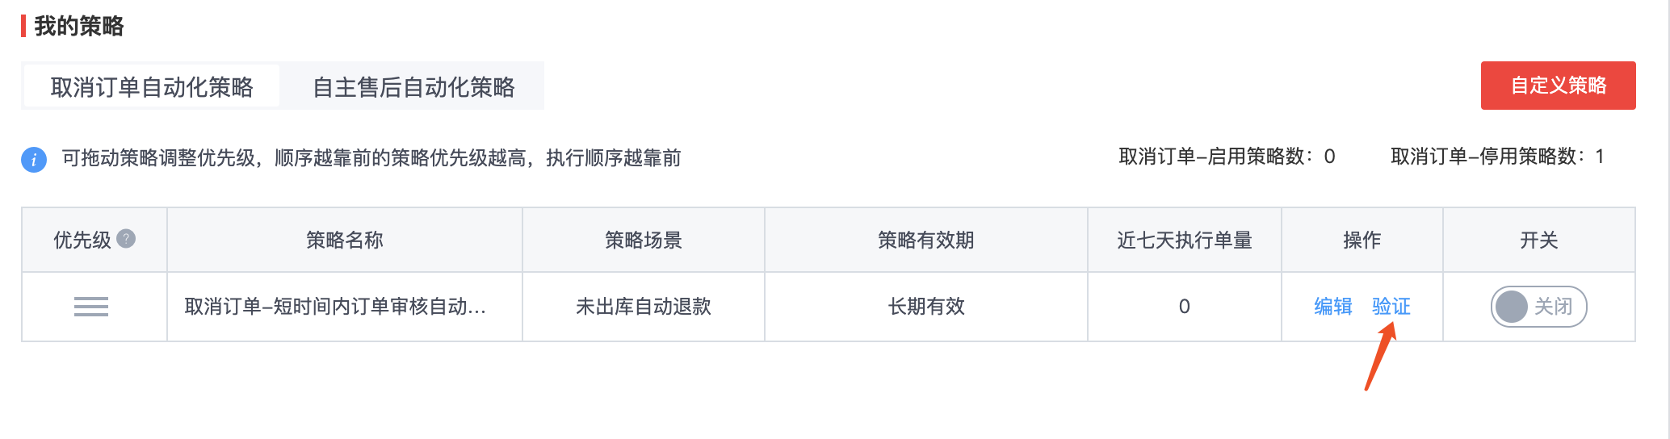Viewport: 1670px width, 439px height.
Task: Open the 自主售后自动化策略 tab
Action: coord(413,86)
